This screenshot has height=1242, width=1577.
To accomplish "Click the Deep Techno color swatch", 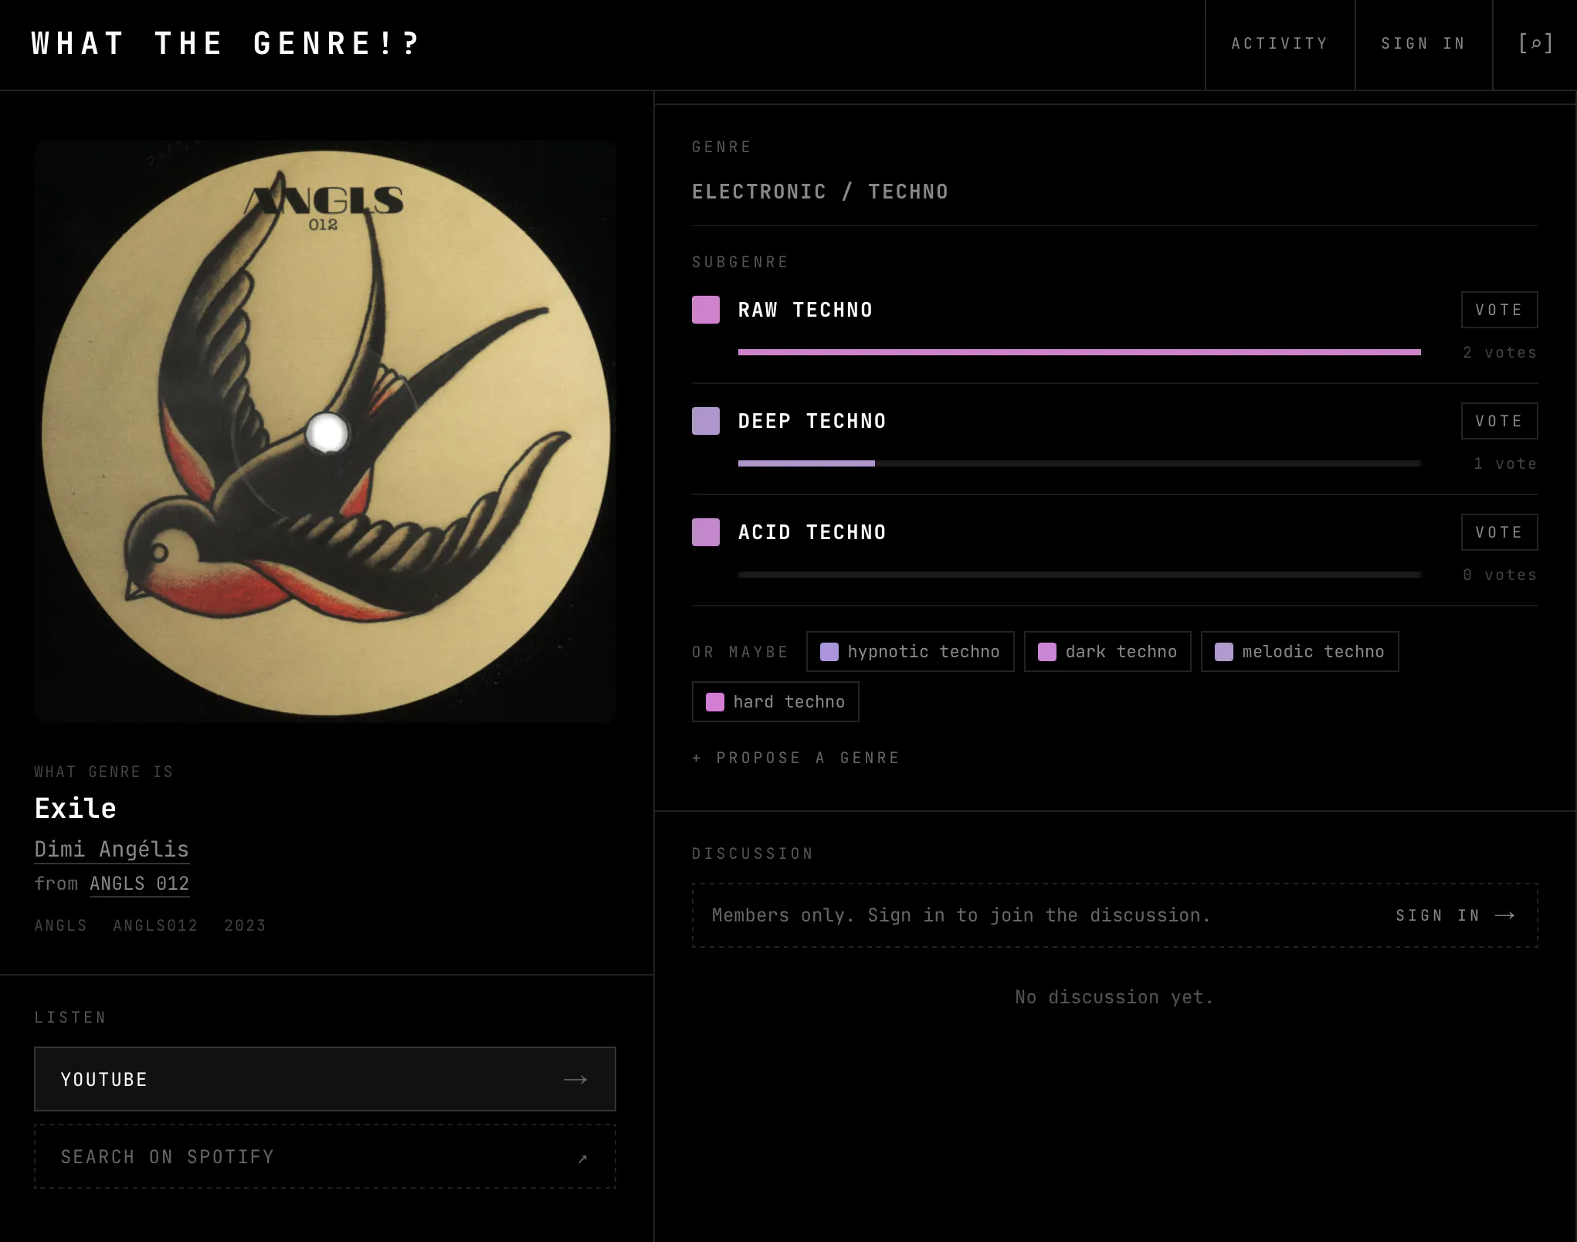I will point(706,421).
